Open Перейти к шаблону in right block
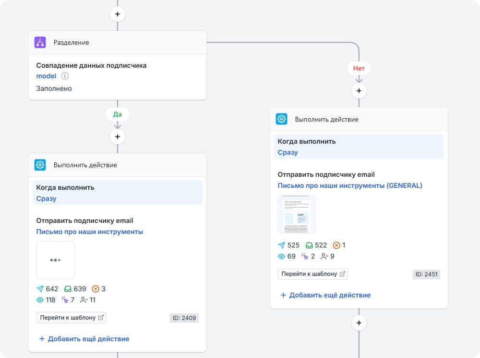Viewport: 480px width, 358px height. coord(312,274)
